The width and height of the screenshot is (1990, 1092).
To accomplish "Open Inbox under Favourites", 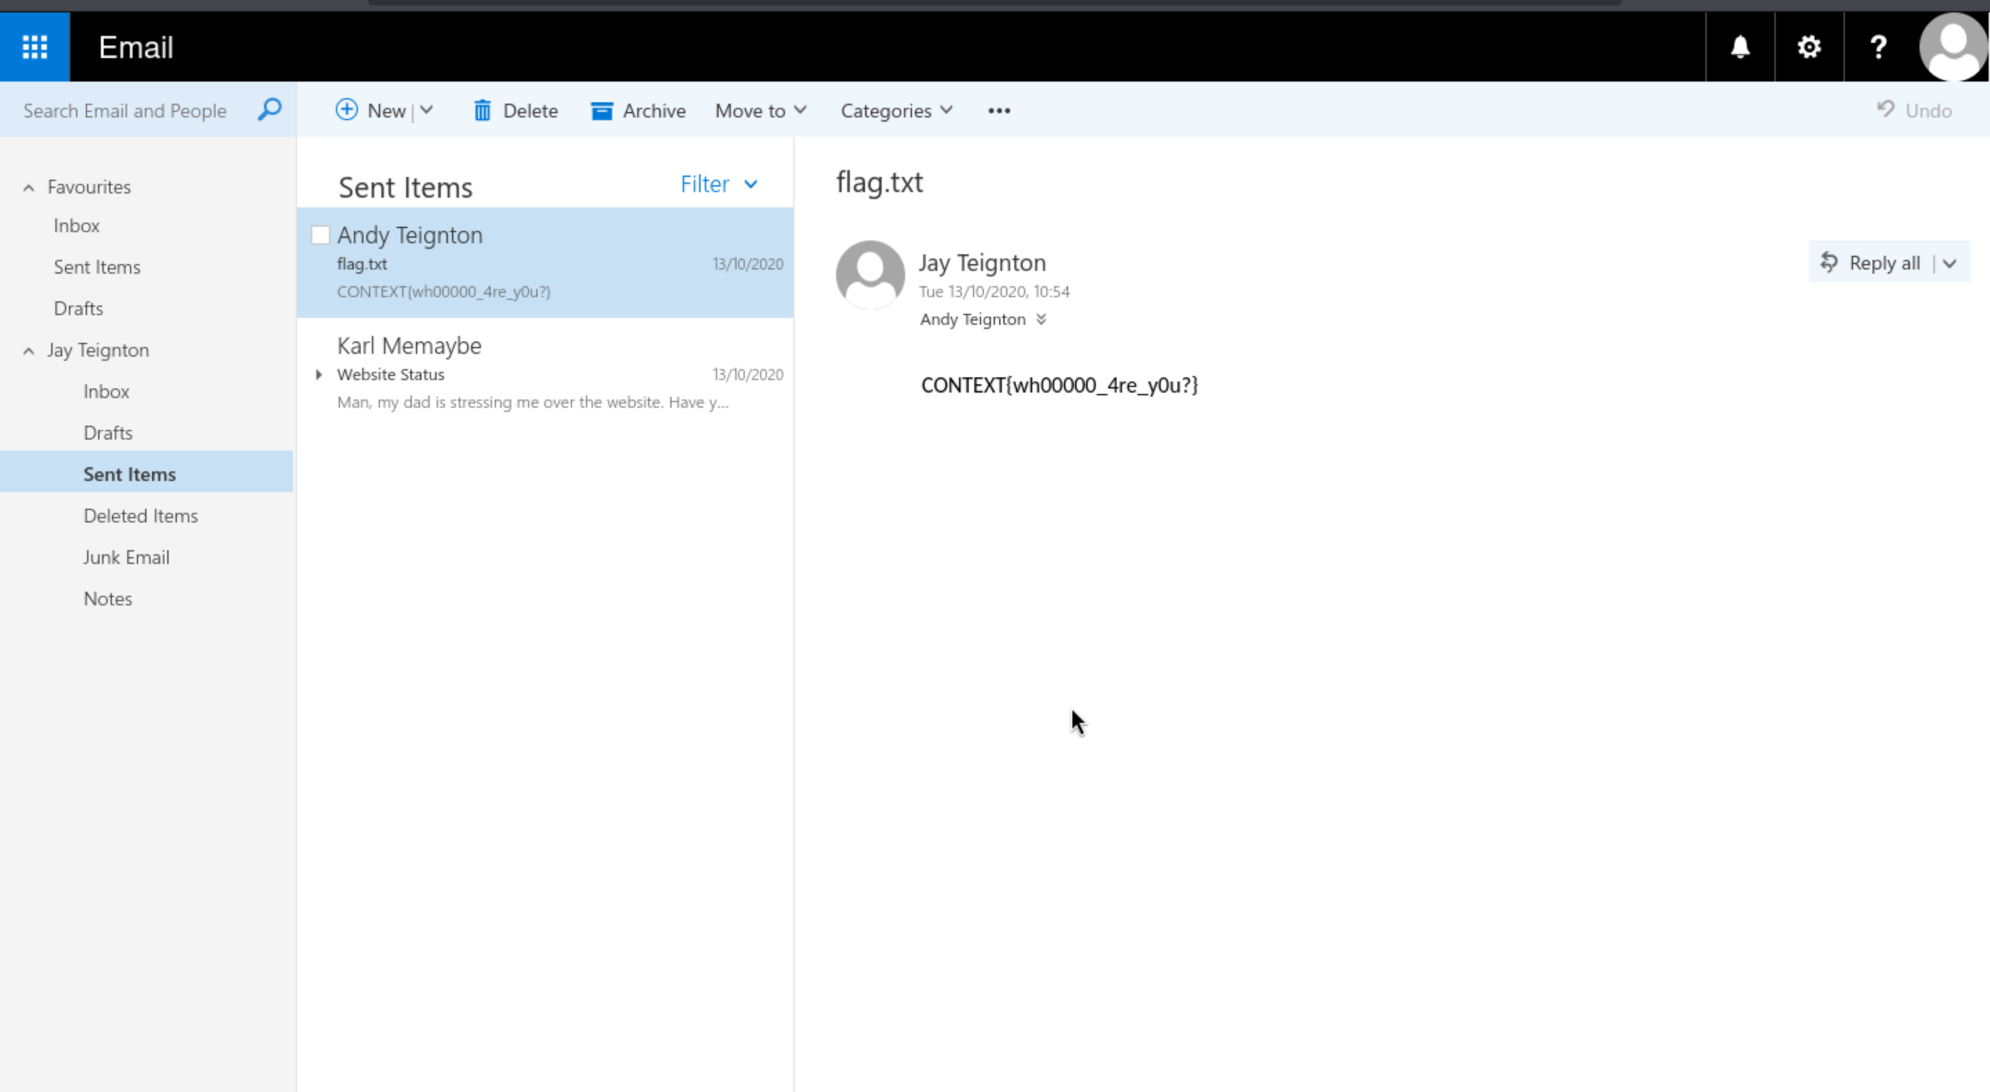I will click(x=77, y=226).
